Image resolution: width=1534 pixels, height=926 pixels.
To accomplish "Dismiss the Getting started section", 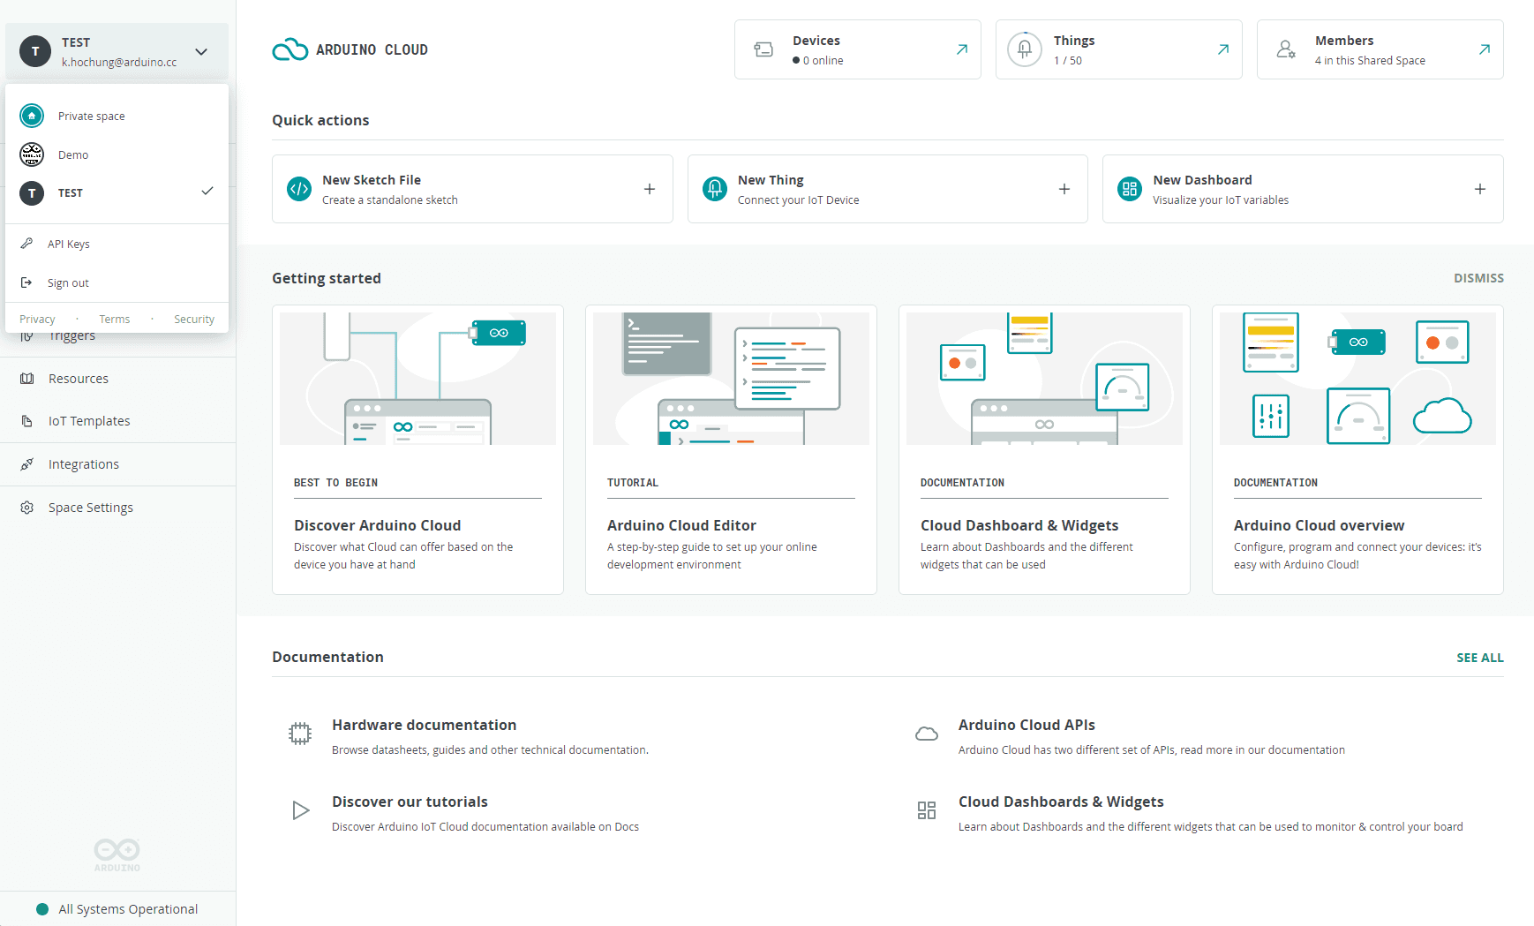I will (x=1478, y=278).
